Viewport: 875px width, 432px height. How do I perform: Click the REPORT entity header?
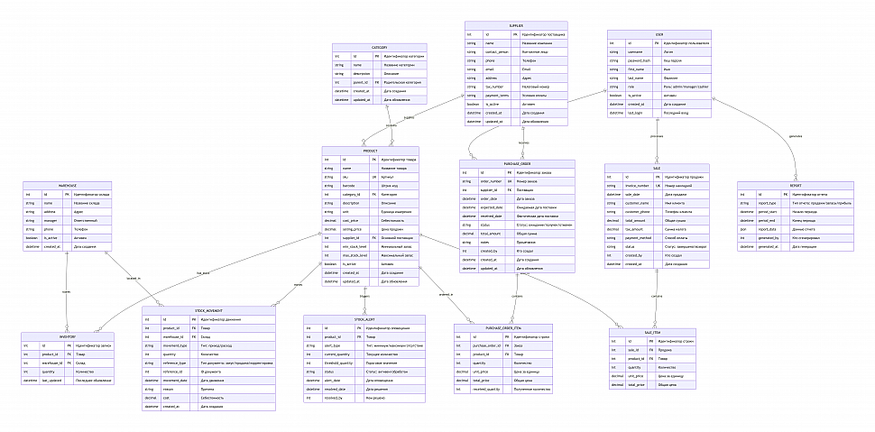pos(795,186)
